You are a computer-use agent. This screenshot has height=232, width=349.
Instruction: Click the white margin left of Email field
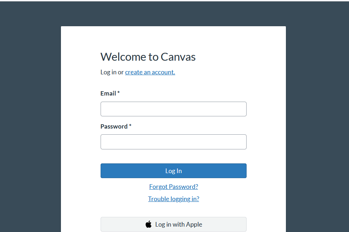tap(81, 109)
